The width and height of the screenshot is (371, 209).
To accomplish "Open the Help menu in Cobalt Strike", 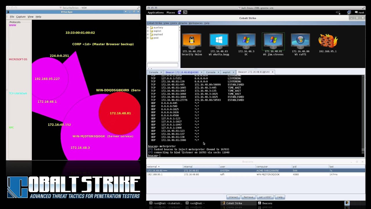I will tap(207, 23).
